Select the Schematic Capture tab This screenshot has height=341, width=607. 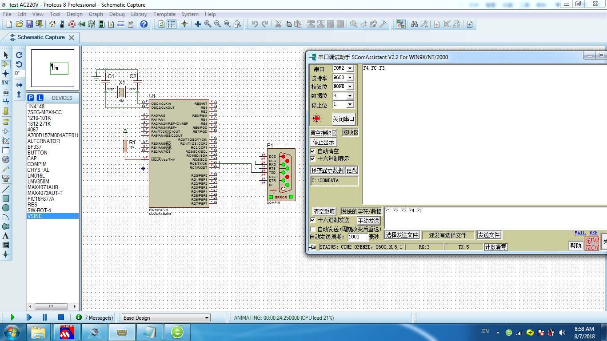(41, 37)
